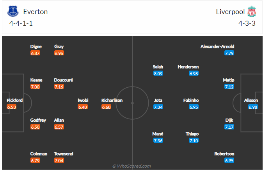This screenshot has height=170, width=263.
Task: Select the Everton team name
Action: click(36, 12)
